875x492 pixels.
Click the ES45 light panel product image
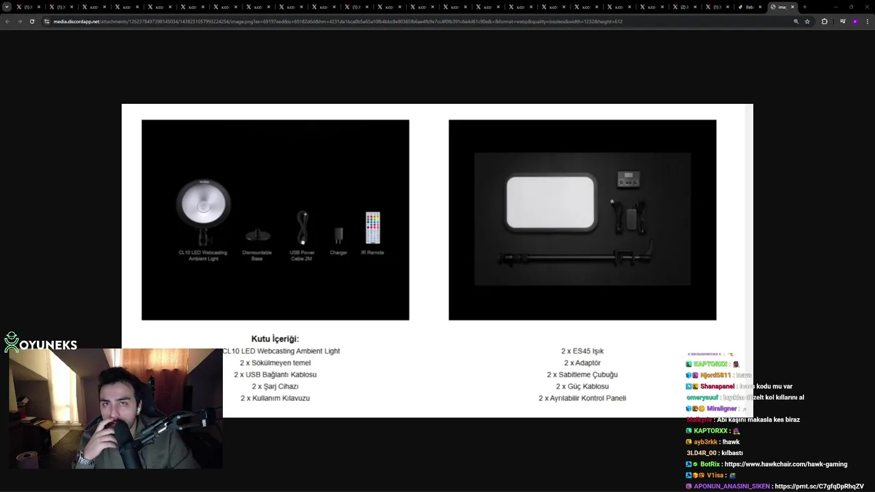point(582,220)
